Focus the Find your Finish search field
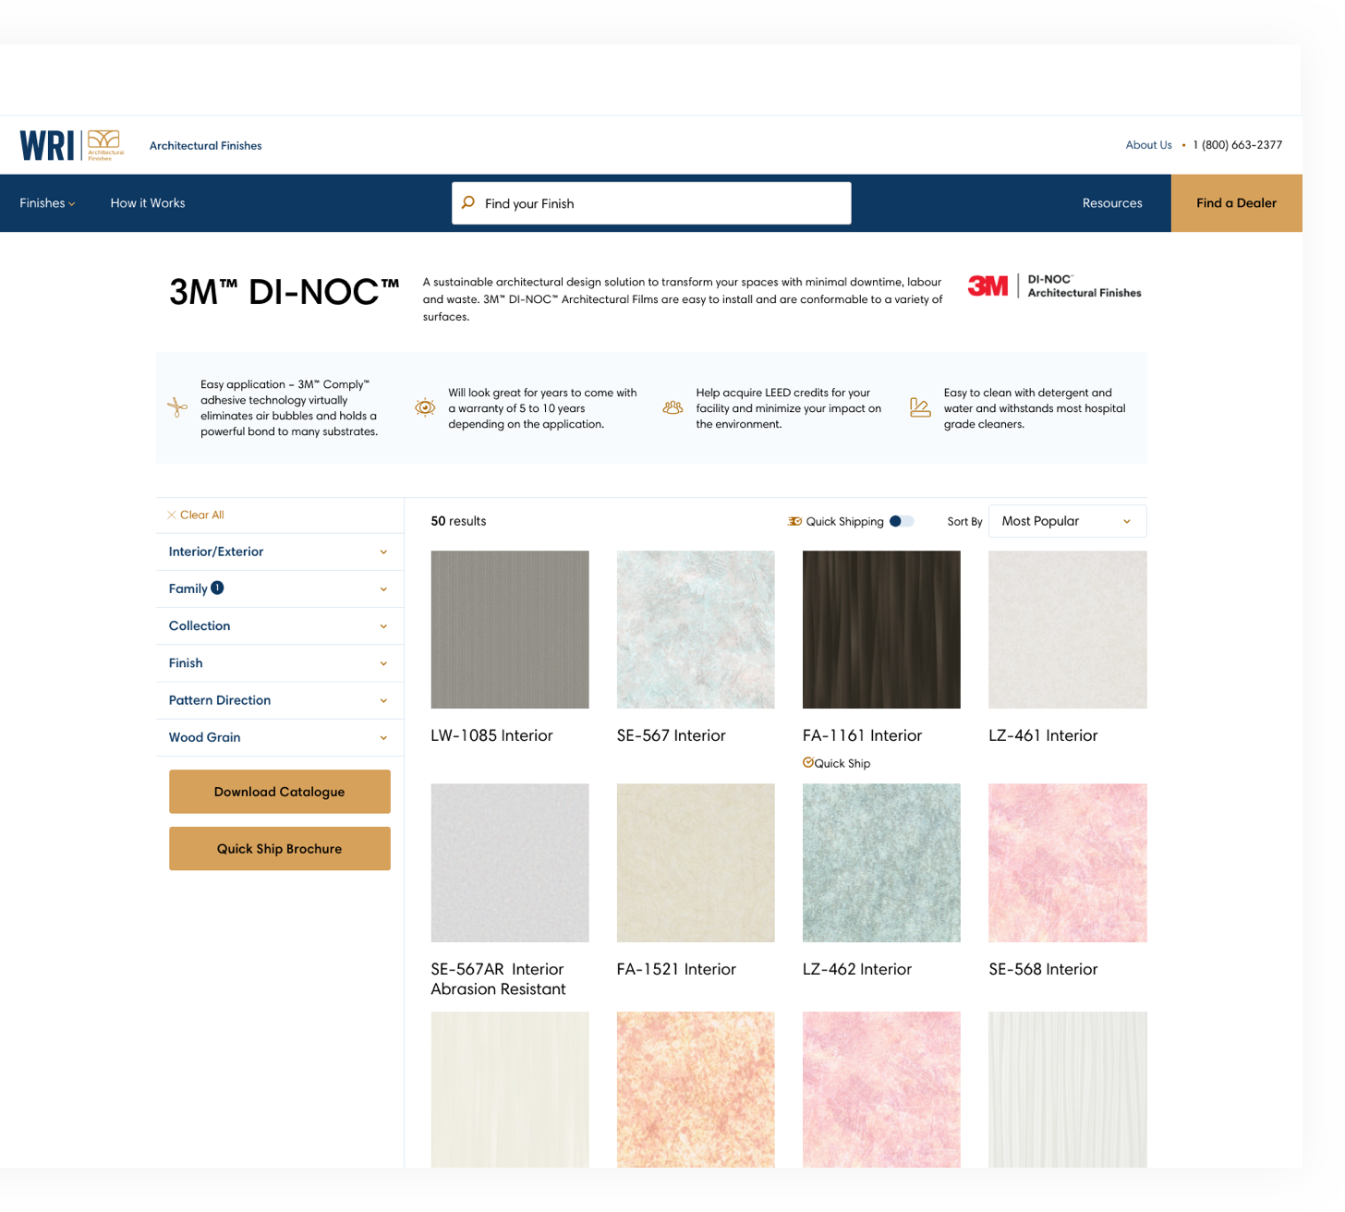 click(x=651, y=203)
